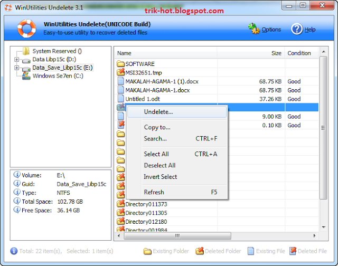Viewport: 338px width, 266px height.
Task: Click the Help question mark icon
Action: 297,29
